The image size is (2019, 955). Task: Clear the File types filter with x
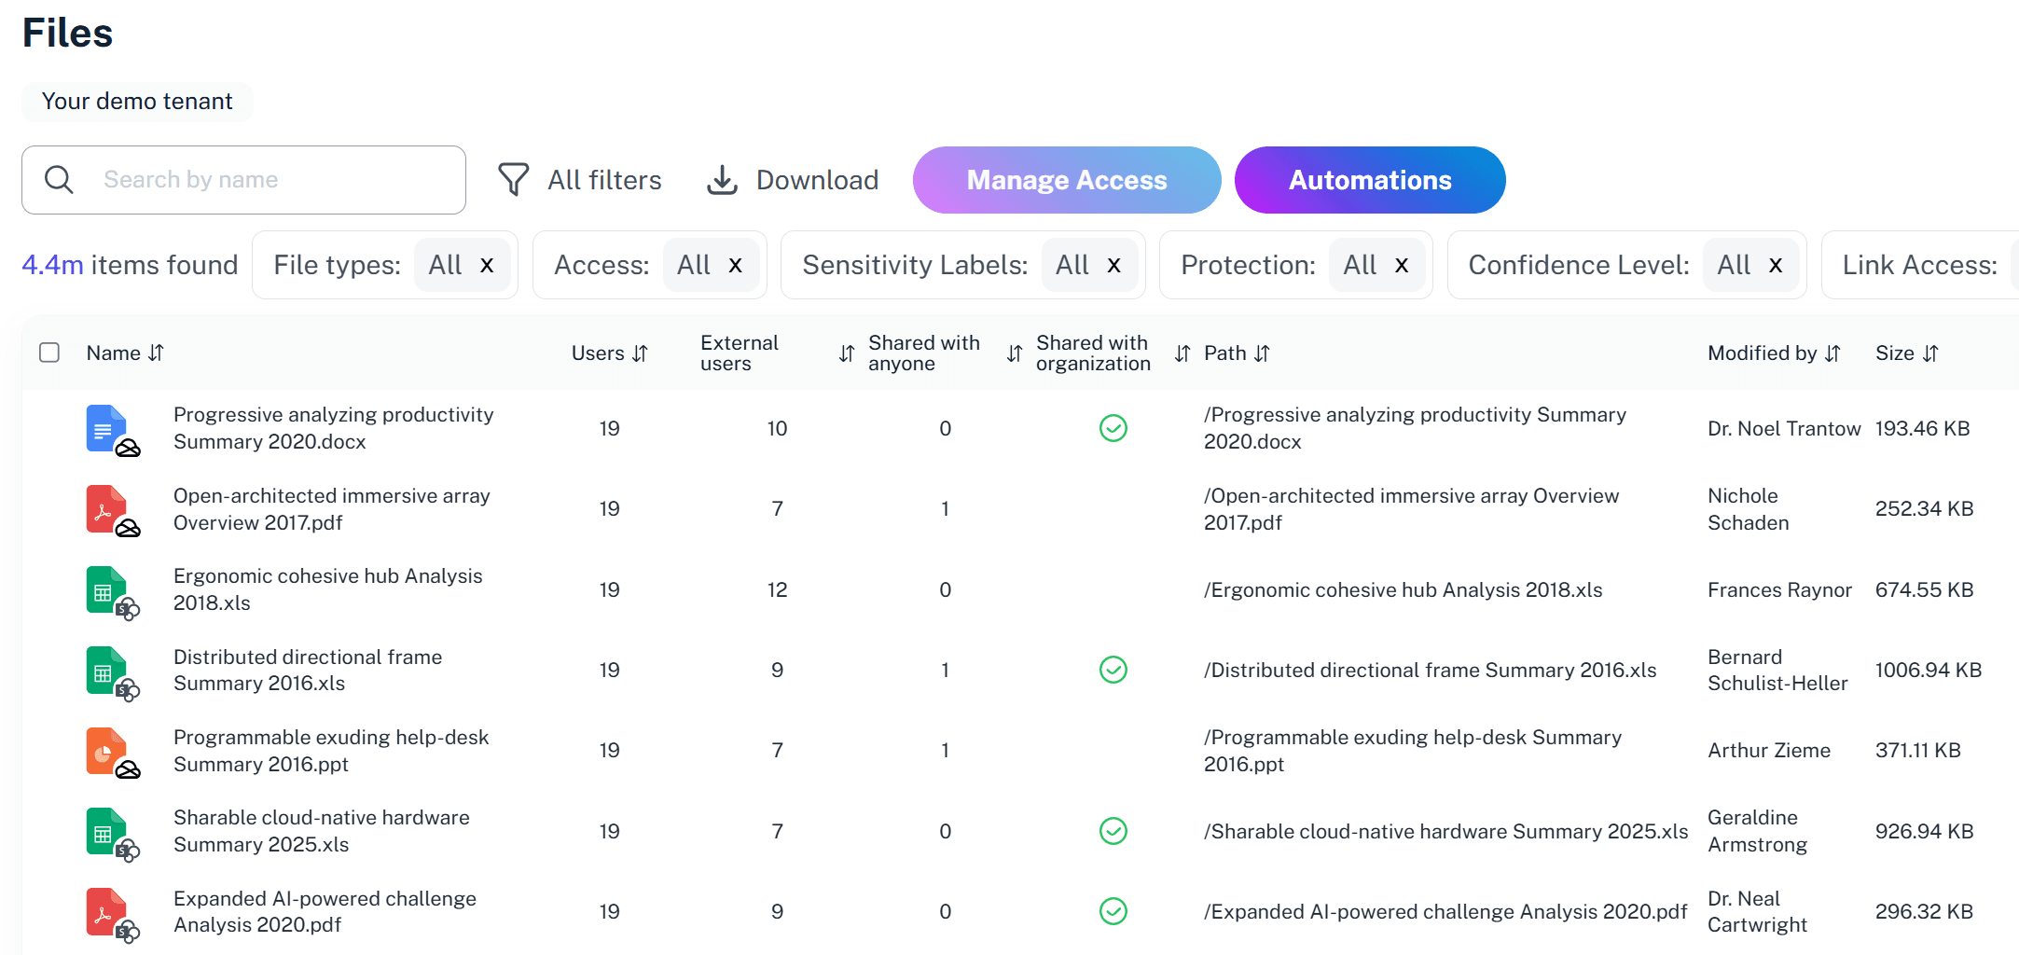(487, 265)
